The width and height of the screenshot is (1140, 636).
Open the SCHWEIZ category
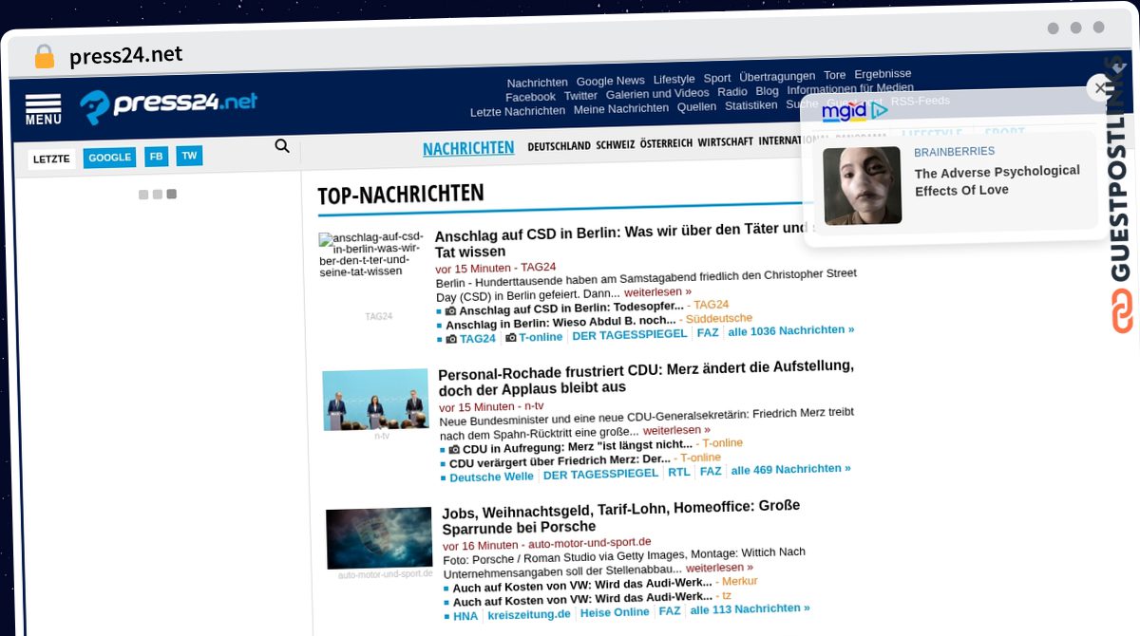pos(616,144)
